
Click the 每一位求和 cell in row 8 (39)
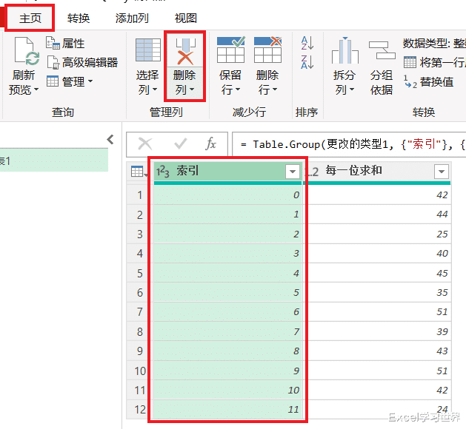tap(376, 331)
